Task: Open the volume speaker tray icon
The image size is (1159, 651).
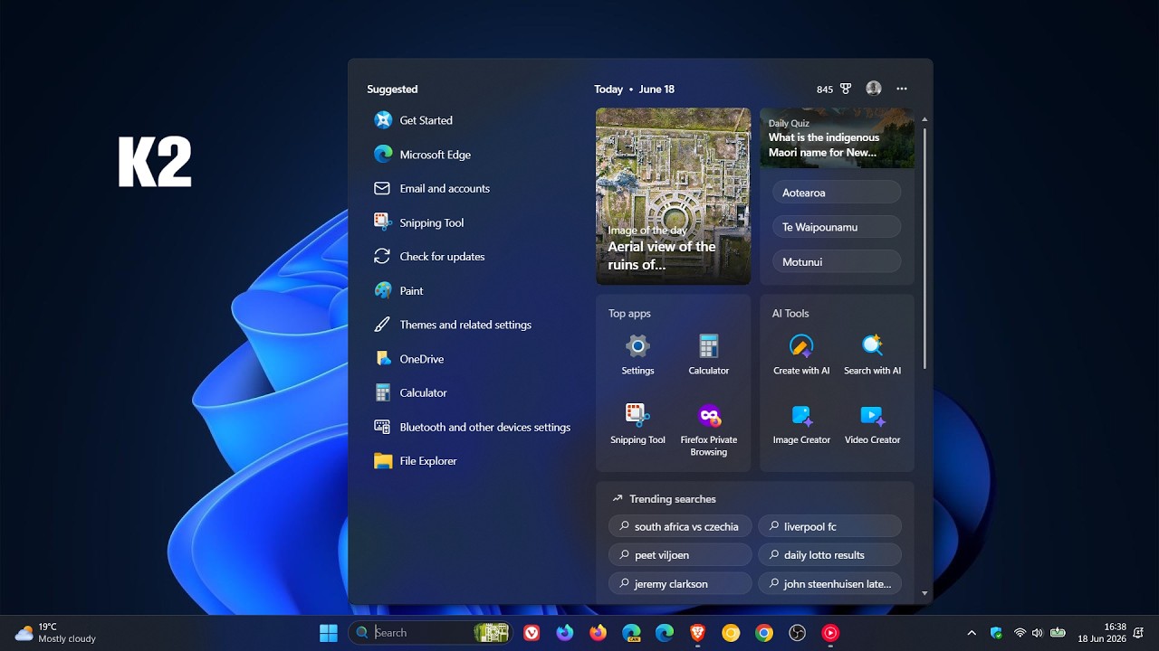Action: pos(1037,633)
